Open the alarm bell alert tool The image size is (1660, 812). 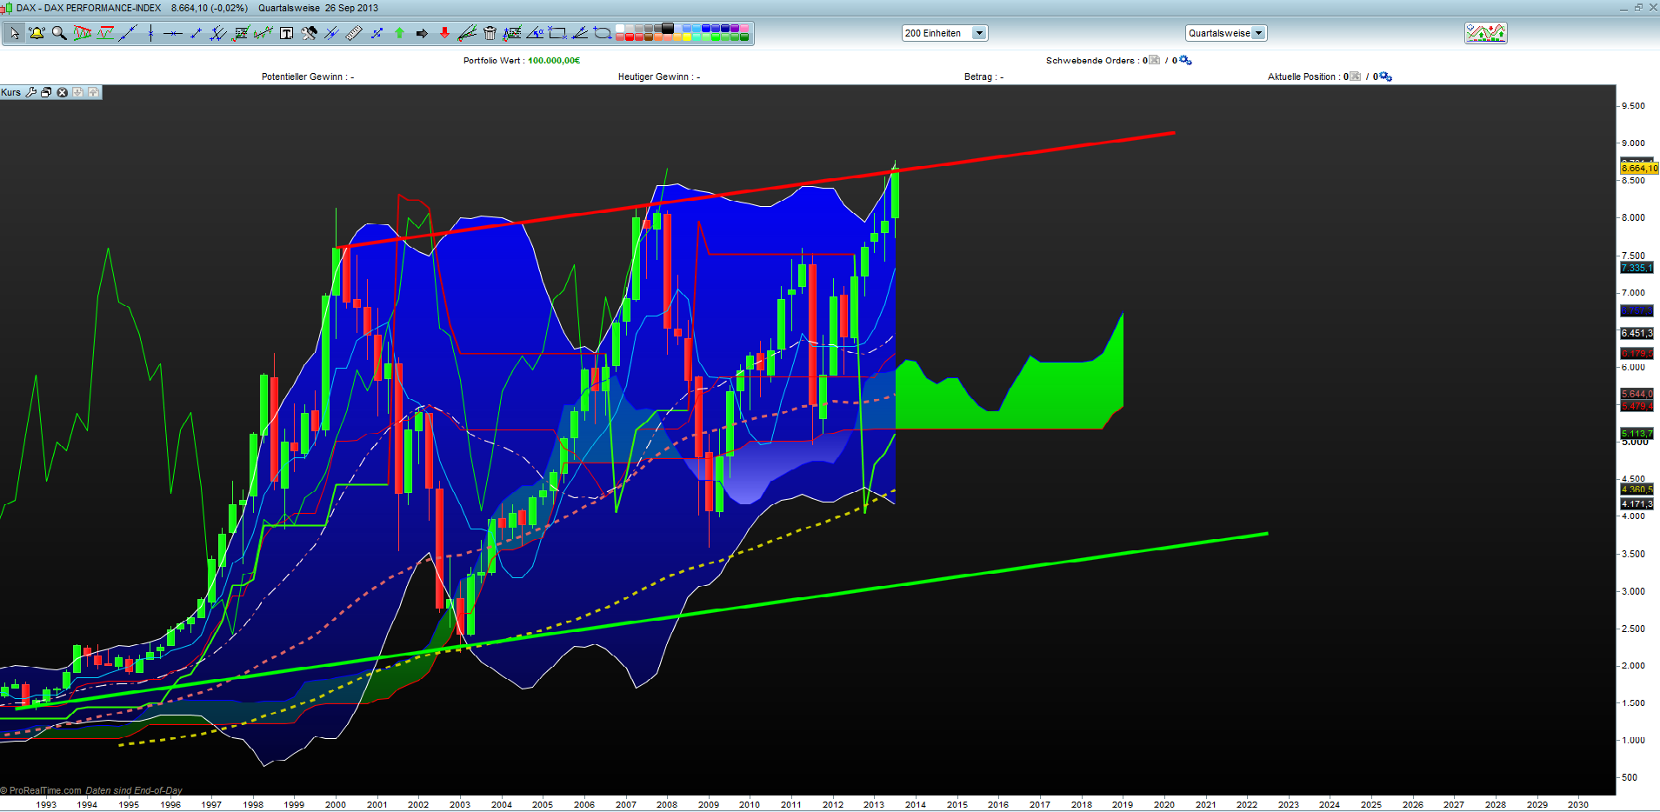click(37, 33)
